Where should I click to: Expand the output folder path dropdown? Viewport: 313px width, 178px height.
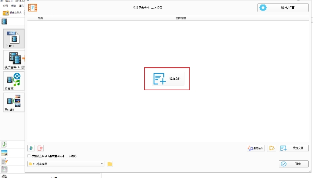coord(102,164)
